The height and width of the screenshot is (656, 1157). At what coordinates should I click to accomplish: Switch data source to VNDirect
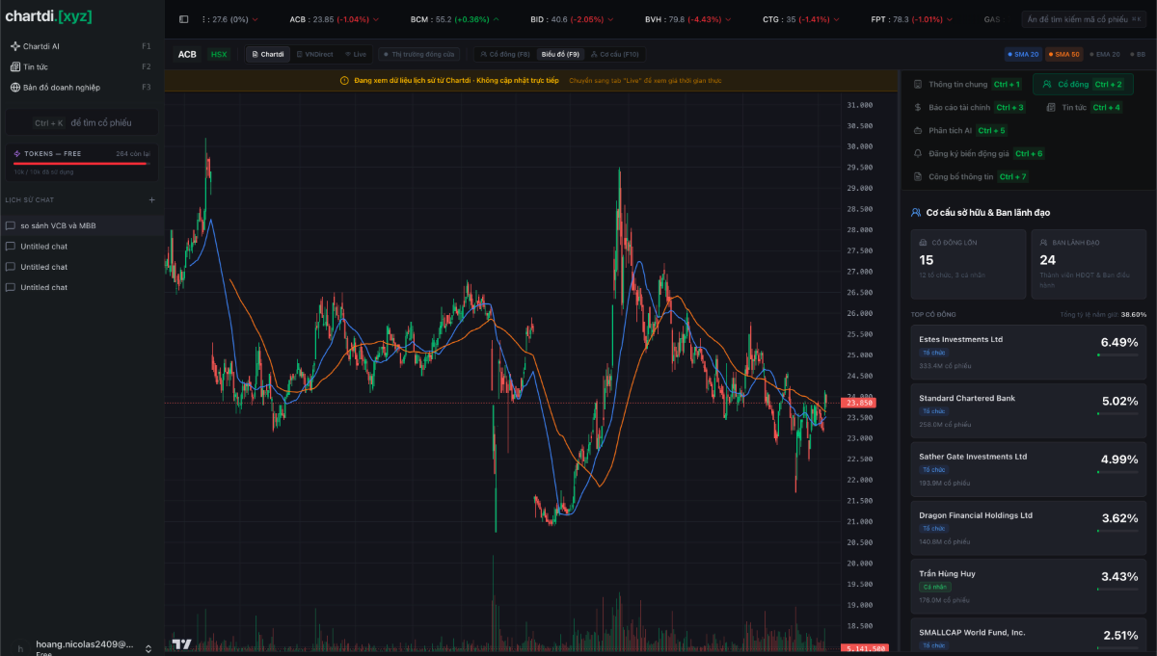(314, 54)
